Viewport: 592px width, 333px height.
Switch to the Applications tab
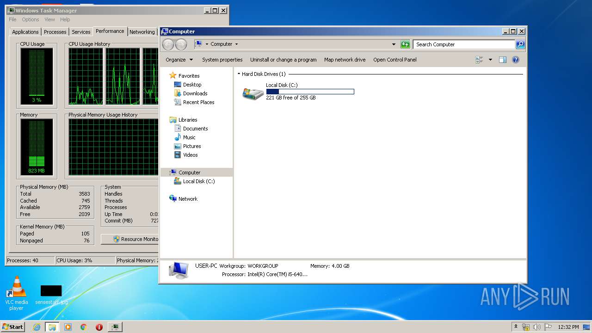(x=25, y=32)
